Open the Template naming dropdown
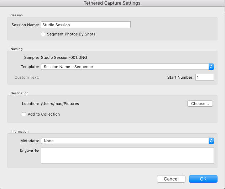 point(127,67)
